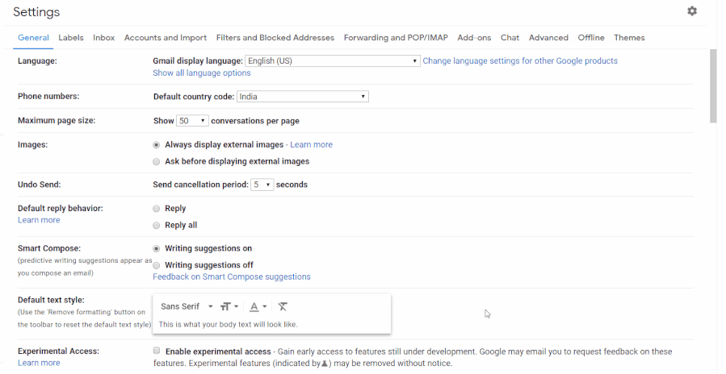Expand the Default country code dropdown
This screenshot has width=726, height=374.
pyautogui.click(x=303, y=97)
